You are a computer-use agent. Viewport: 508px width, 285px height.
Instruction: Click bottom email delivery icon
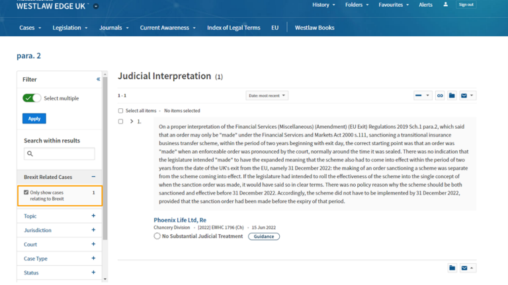[x=464, y=268]
